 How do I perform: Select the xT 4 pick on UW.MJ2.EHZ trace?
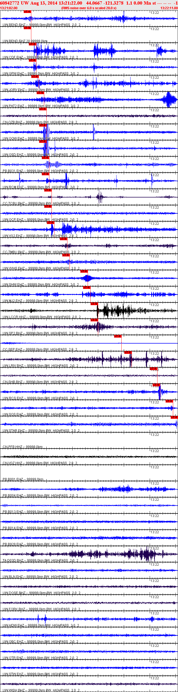(x=87, y=288)
